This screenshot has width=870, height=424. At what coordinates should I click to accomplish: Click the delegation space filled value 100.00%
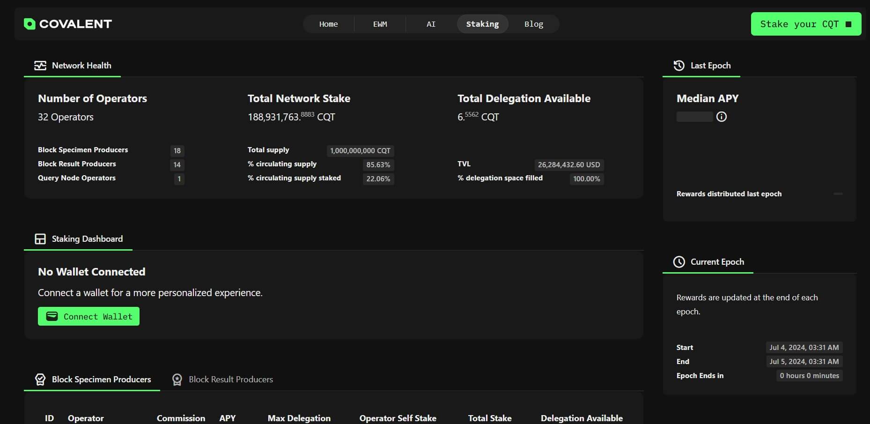click(x=587, y=179)
